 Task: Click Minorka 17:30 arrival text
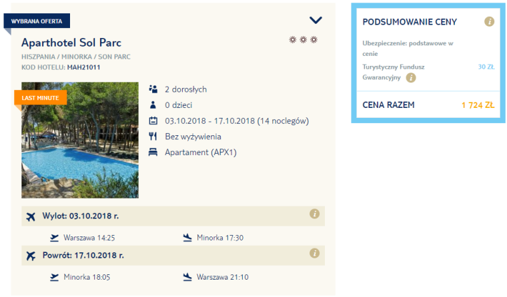[220, 238]
